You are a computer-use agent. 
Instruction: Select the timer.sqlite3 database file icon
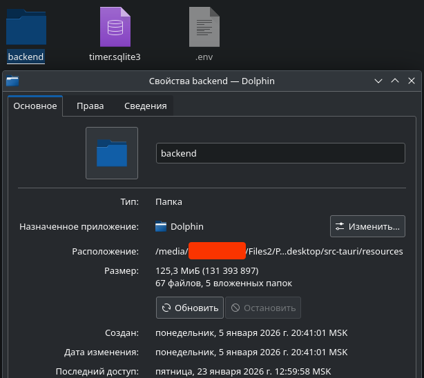click(115, 26)
